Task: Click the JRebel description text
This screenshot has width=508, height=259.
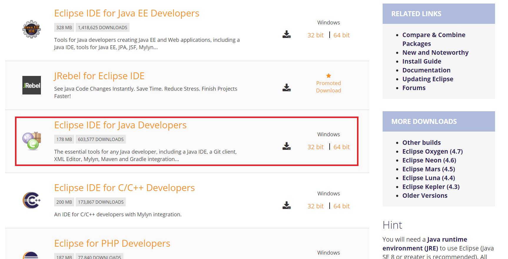Action: pos(146,92)
